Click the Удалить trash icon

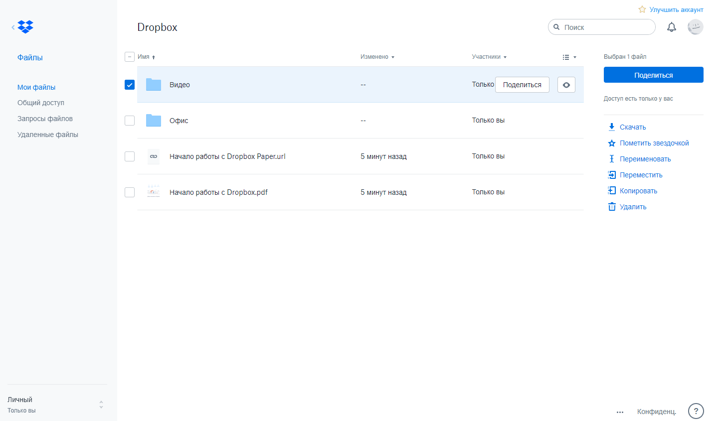coord(612,206)
